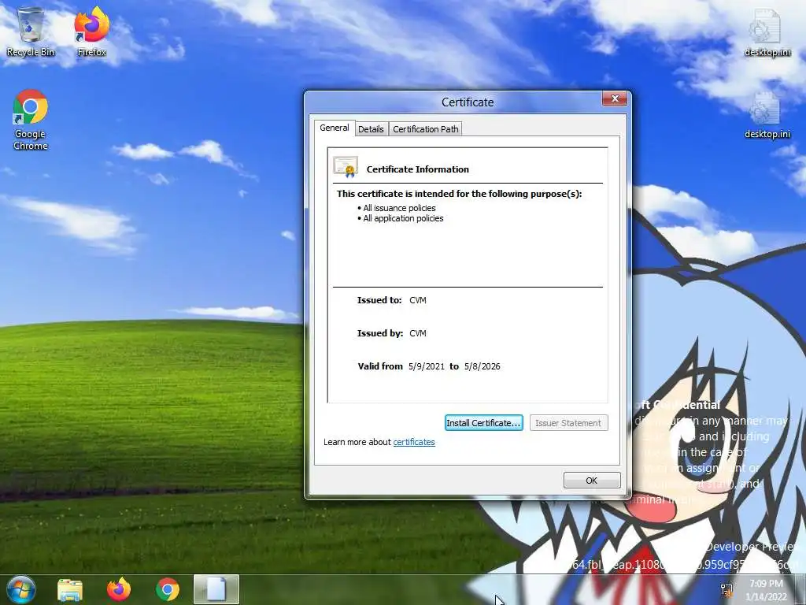Switch to the General tab
This screenshot has height=605, width=806.
pos(334,128)
